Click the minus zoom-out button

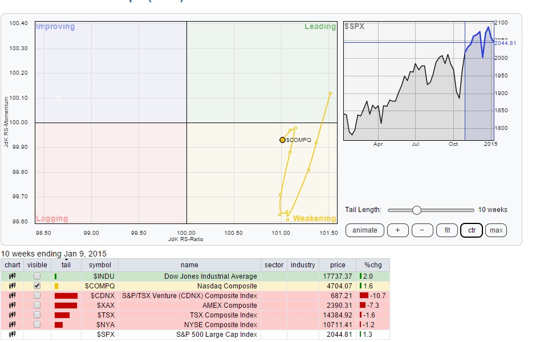422,230
